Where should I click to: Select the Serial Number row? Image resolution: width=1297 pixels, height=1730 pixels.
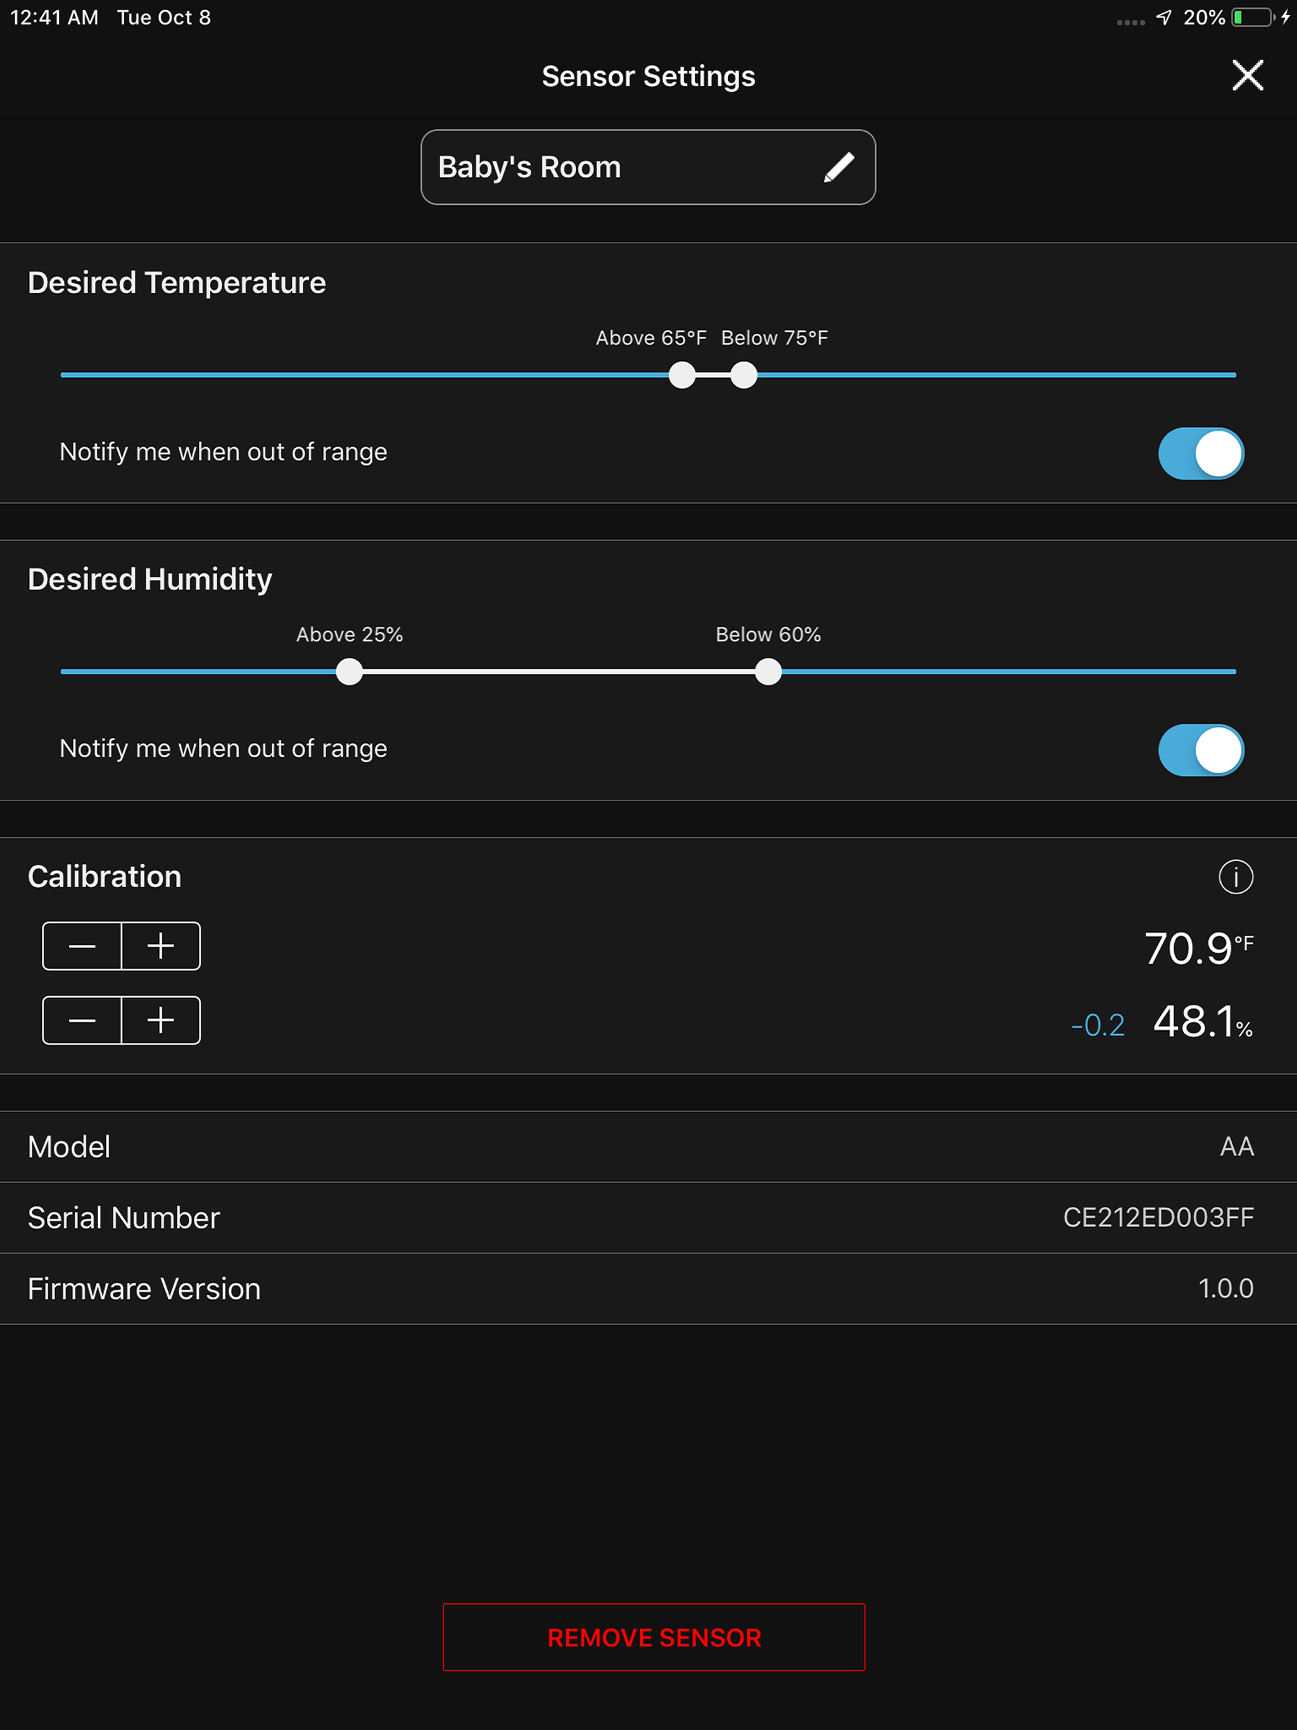pyautogui.click(x=648, y=1218)
